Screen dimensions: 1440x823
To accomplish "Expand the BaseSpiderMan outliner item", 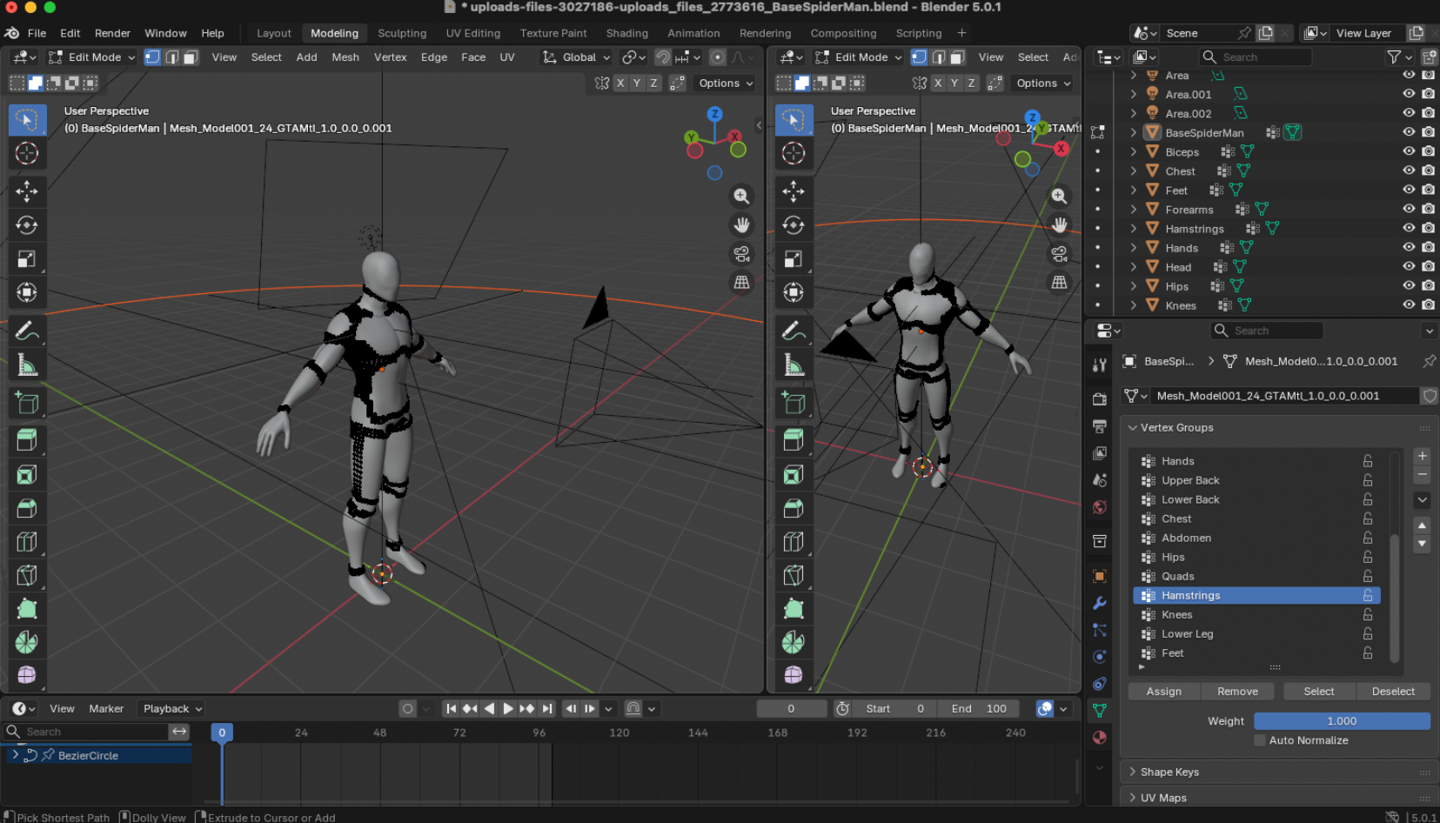I will 1133,132.
